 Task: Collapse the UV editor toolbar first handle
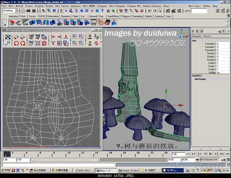click(x=4, y=40)
